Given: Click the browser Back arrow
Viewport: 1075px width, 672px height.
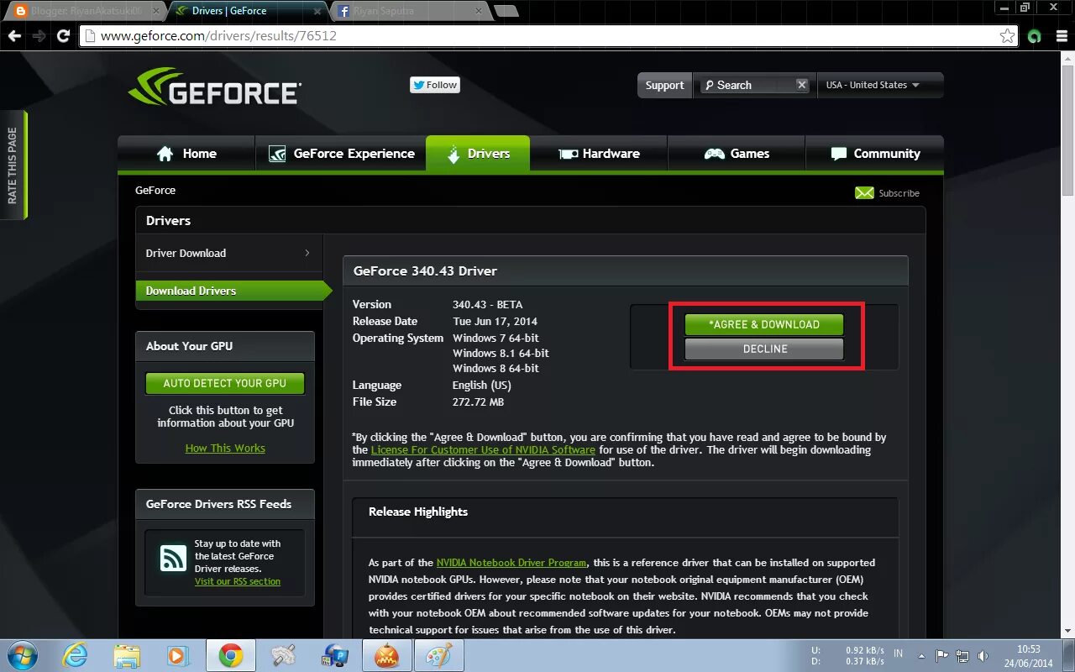Looking at the screenshot, I should [14, 36].
